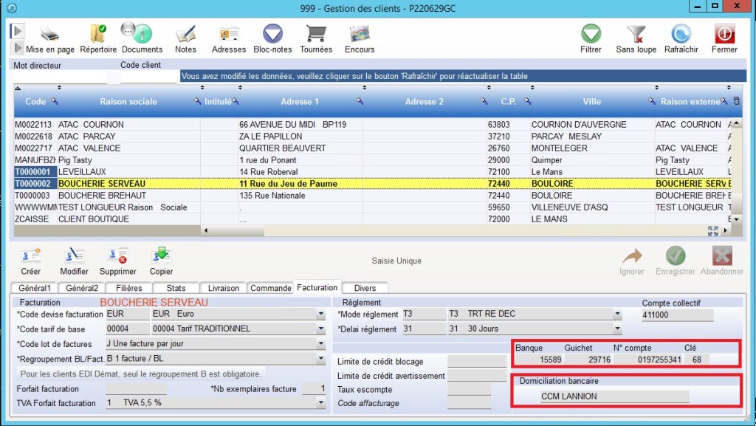Click the Domiciliation bancaire input field
Viewport: 756px width, 426px height.
tap(614, 396)
